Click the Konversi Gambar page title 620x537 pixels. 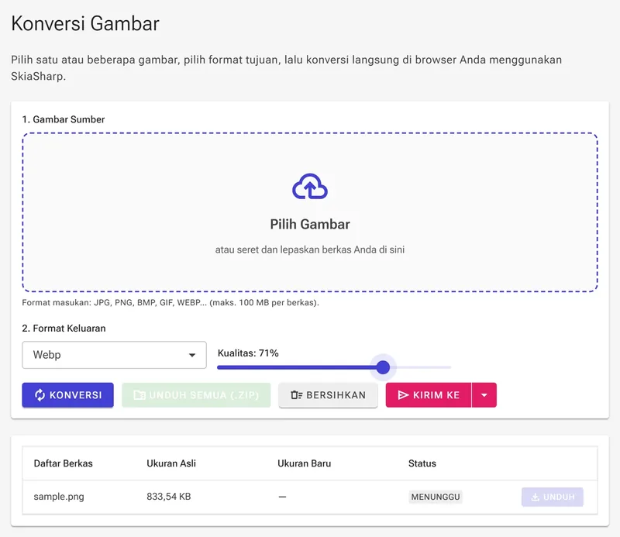[x=85, y=23]
